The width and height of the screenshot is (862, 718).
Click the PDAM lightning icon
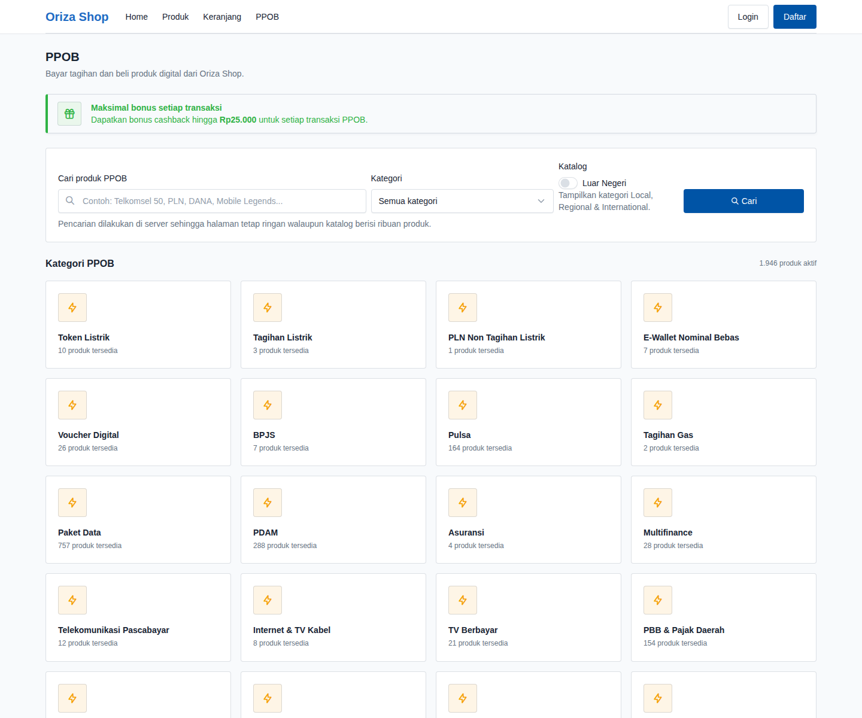pyautogui.click(x=268, y=503)
